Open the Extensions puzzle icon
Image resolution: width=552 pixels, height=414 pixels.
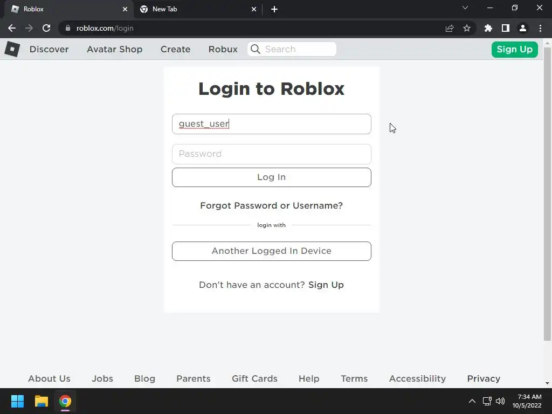coord(488,28)
